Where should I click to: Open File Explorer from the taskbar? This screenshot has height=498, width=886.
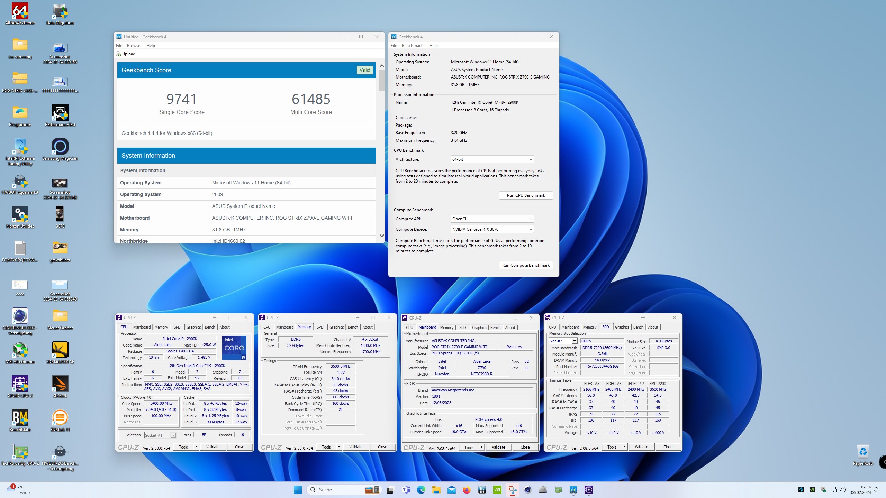coord(436,490)
